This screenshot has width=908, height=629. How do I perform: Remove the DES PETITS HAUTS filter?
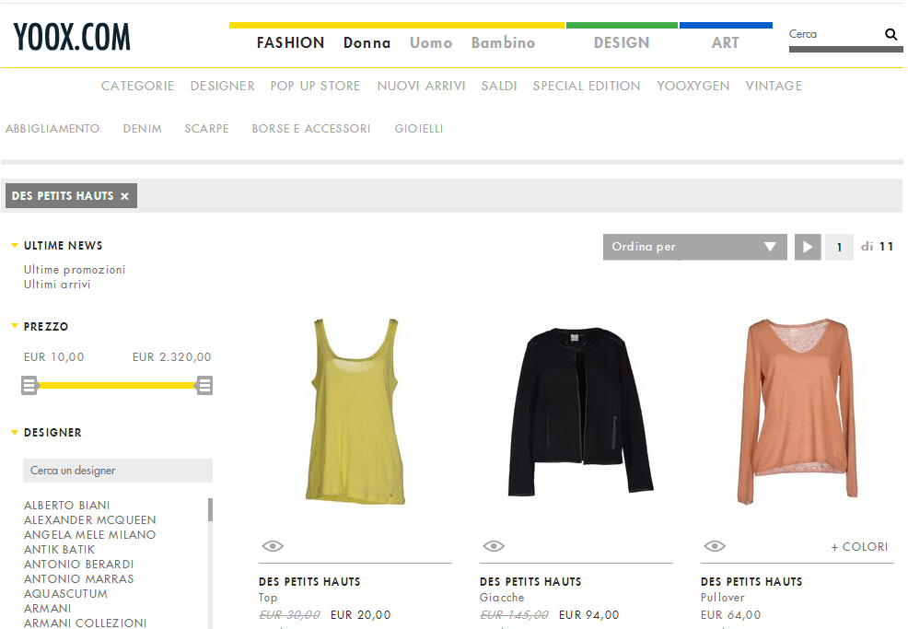click(x=124, y=196)
